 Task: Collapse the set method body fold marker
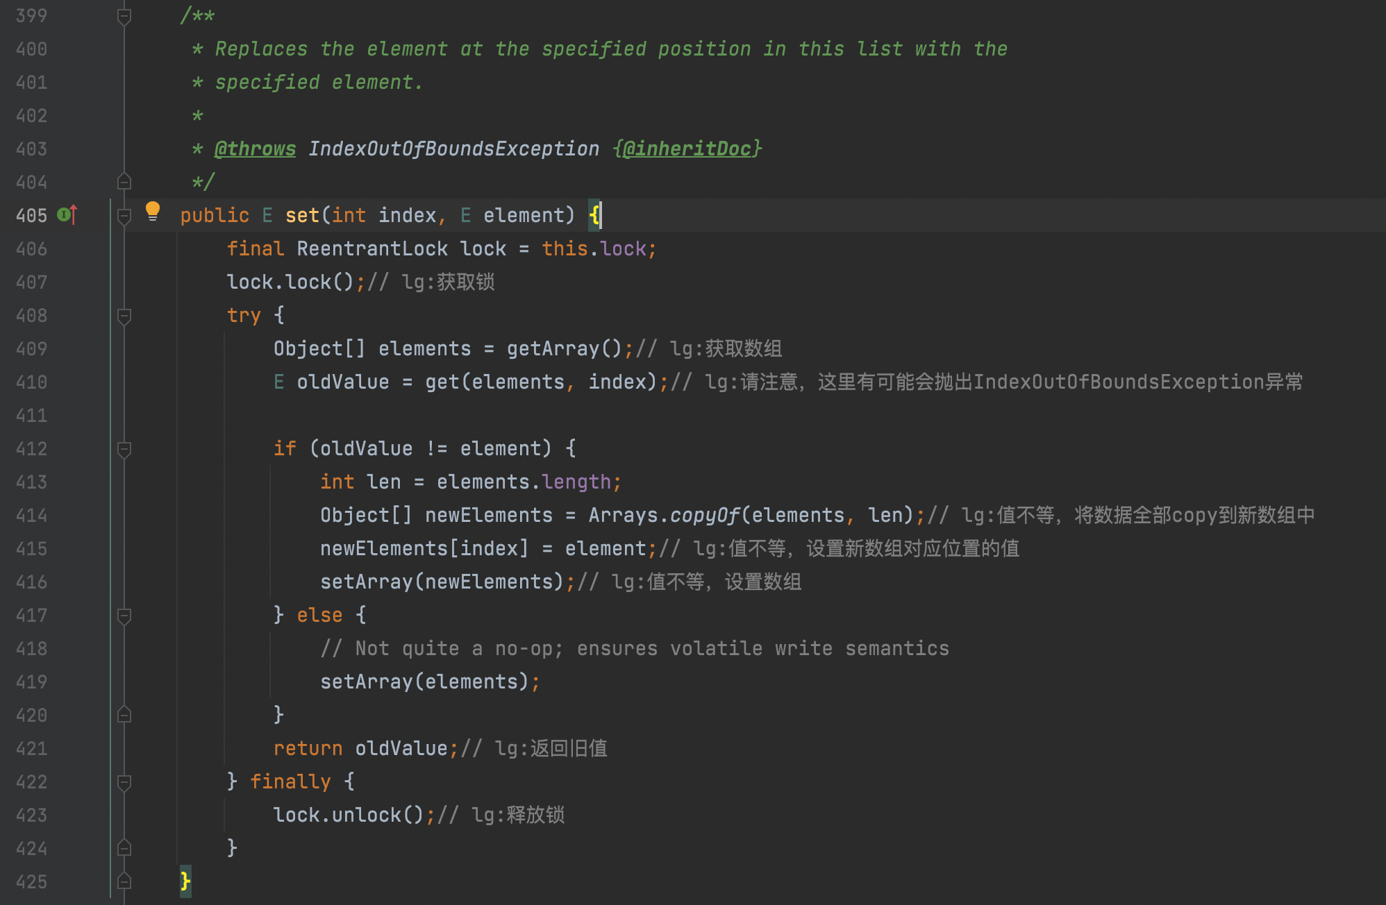pos(124,216)
